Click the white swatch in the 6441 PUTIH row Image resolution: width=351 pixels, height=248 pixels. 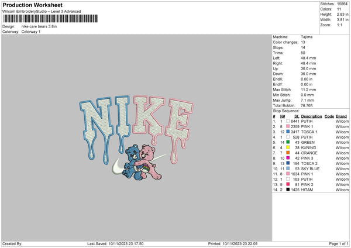288,121
